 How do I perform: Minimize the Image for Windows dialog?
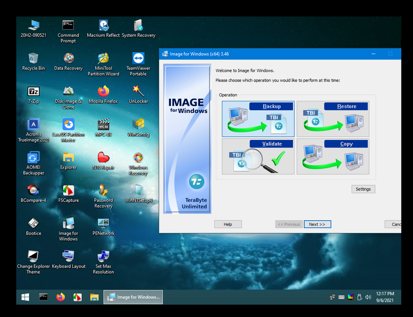point(373,54)
